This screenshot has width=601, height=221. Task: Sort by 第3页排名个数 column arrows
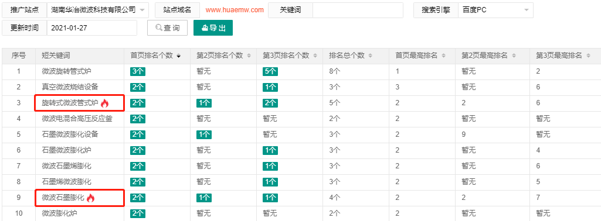tap(315, 56)
